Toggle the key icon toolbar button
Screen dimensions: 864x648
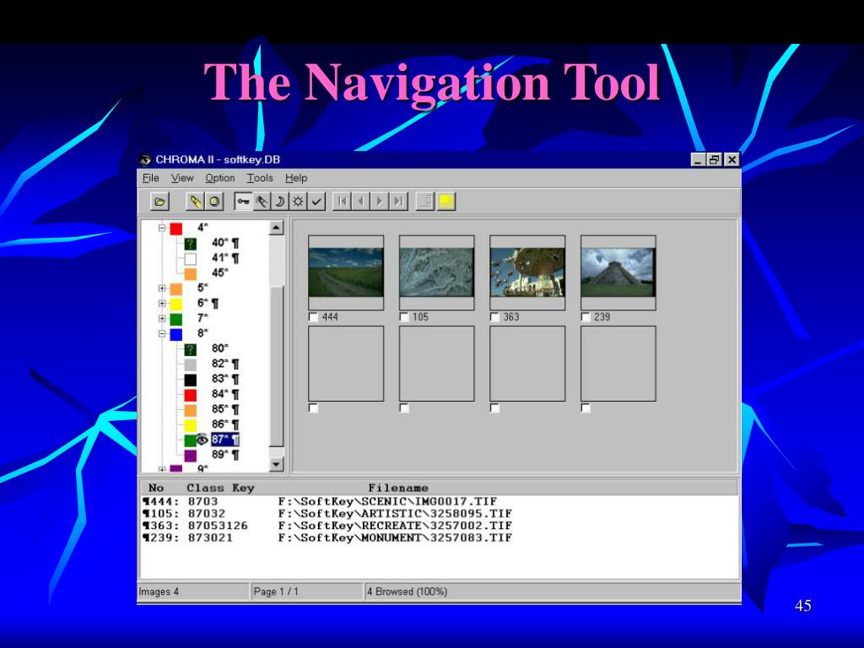[x=243, y=202]
